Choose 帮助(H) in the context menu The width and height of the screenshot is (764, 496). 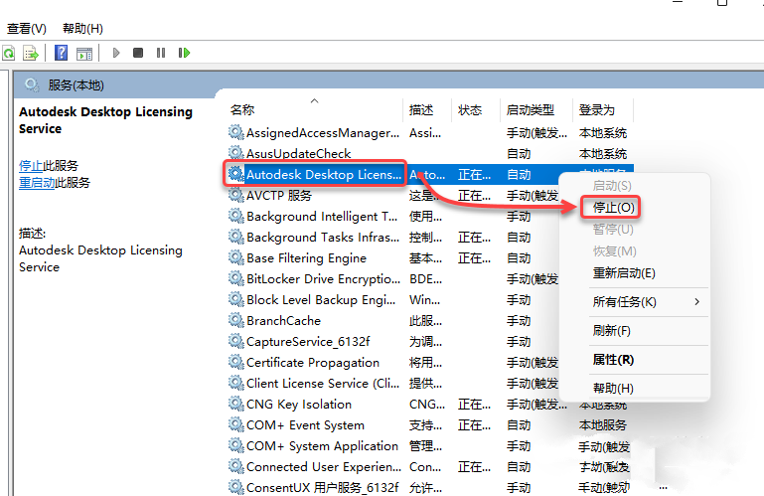[x=613, y=389]
